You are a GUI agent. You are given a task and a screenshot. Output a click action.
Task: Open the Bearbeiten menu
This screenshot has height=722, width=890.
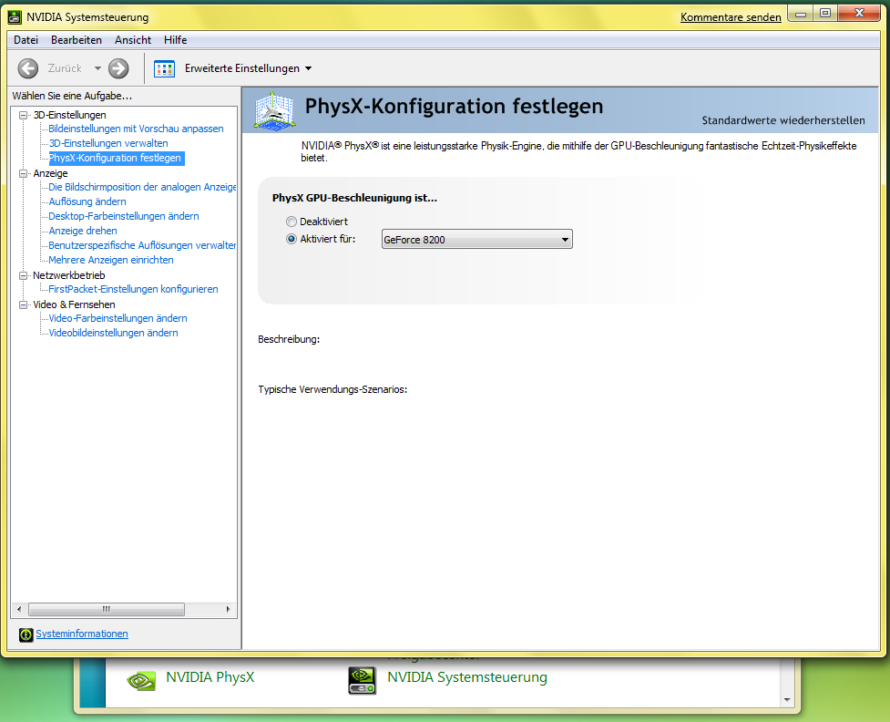pyautogui.click(x=77, y=40)
